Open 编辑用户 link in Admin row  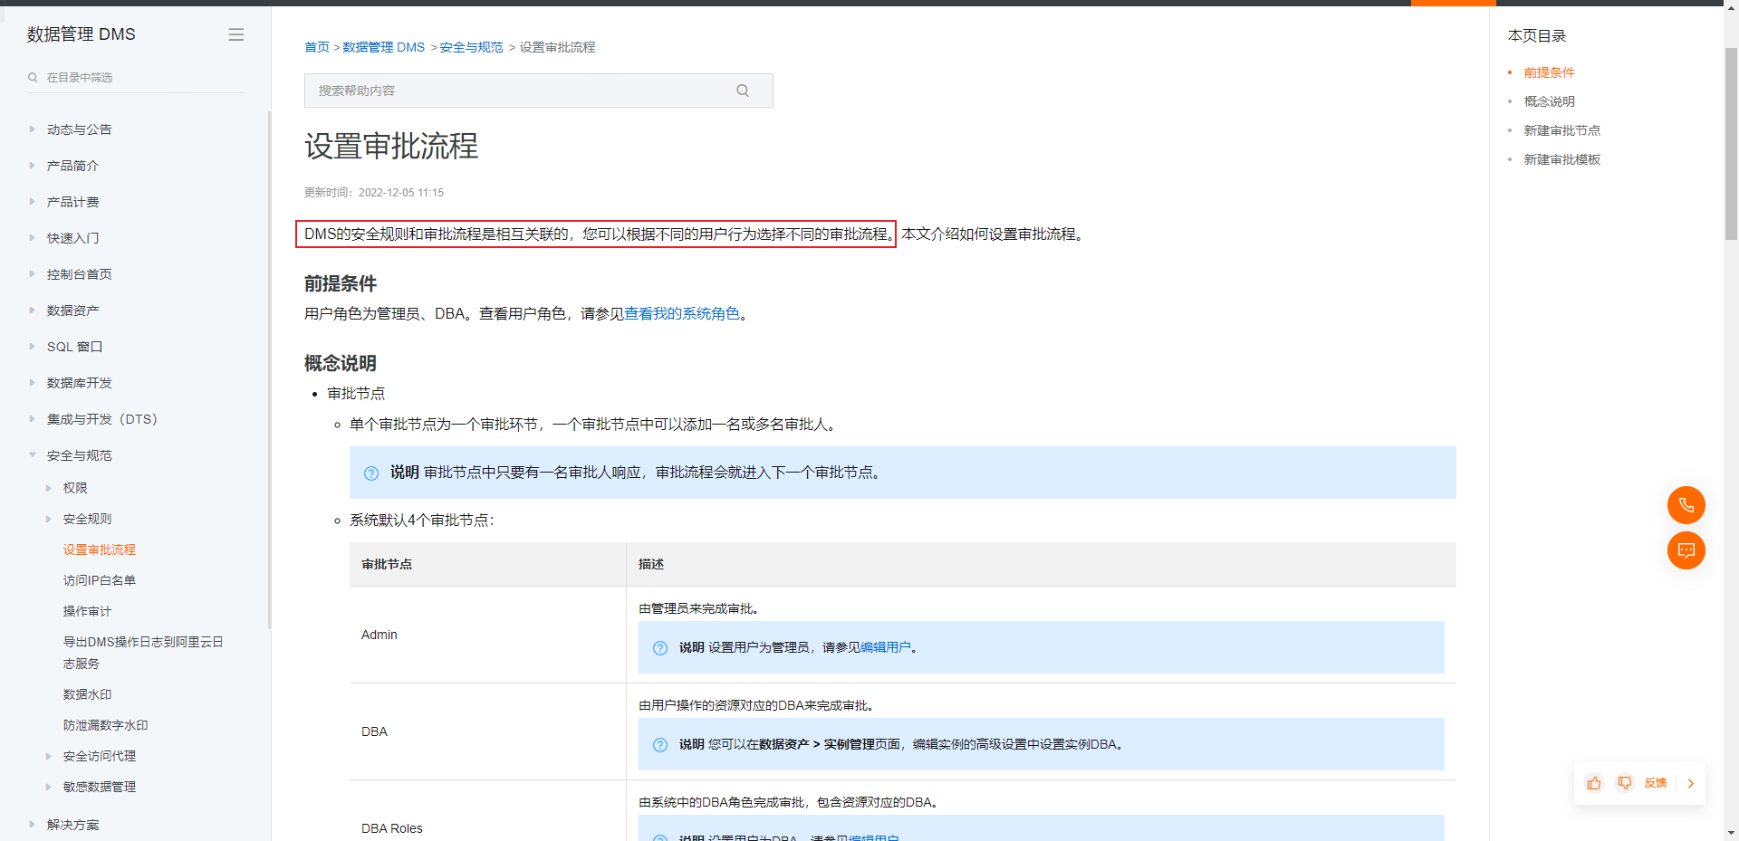coord(886,647)
